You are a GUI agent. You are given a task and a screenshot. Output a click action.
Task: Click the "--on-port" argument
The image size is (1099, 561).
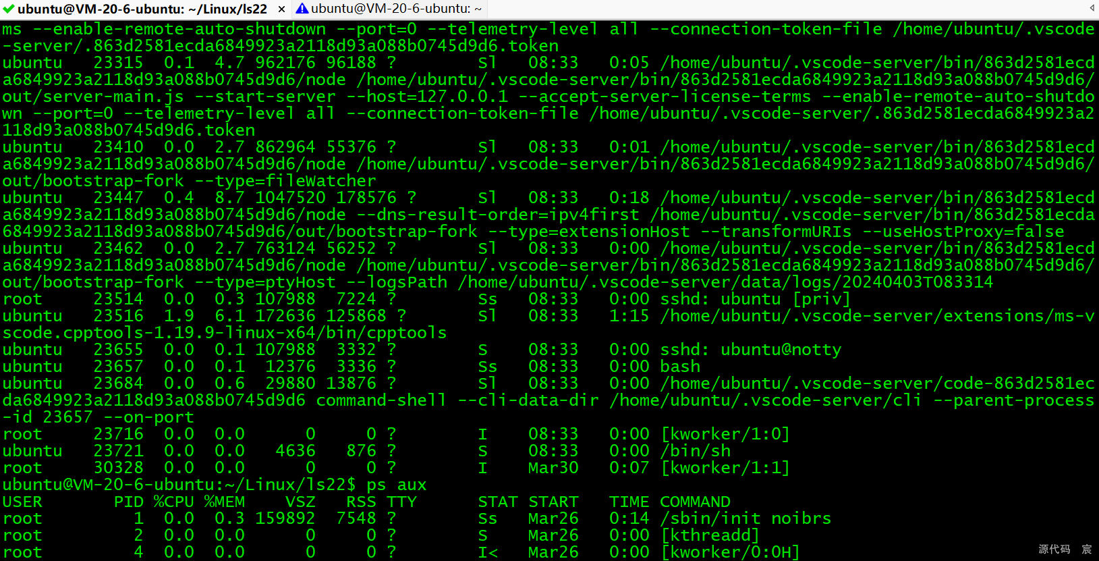[x=148, y=417]
